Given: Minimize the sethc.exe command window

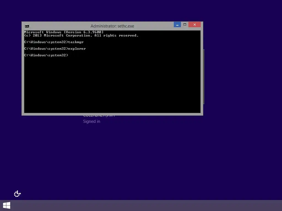Looking at the screenshot, I should pyautogui.click(x=177, y=24).
